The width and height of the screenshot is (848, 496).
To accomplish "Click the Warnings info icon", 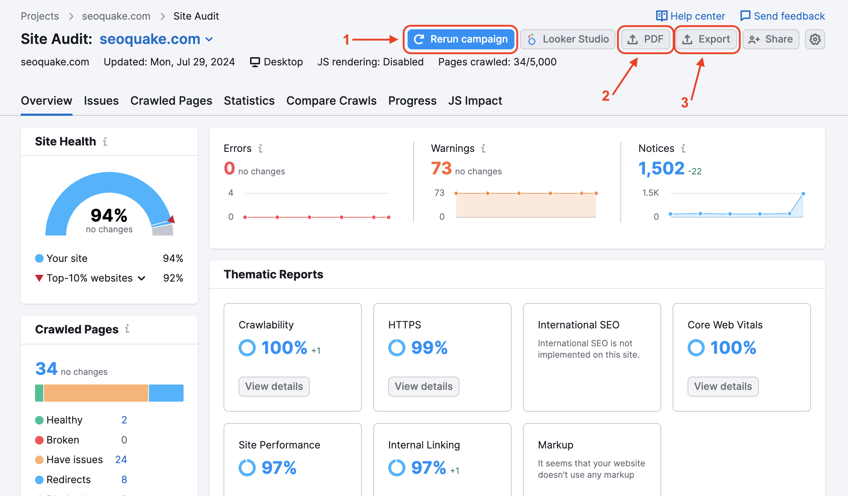I will (483, 148).
